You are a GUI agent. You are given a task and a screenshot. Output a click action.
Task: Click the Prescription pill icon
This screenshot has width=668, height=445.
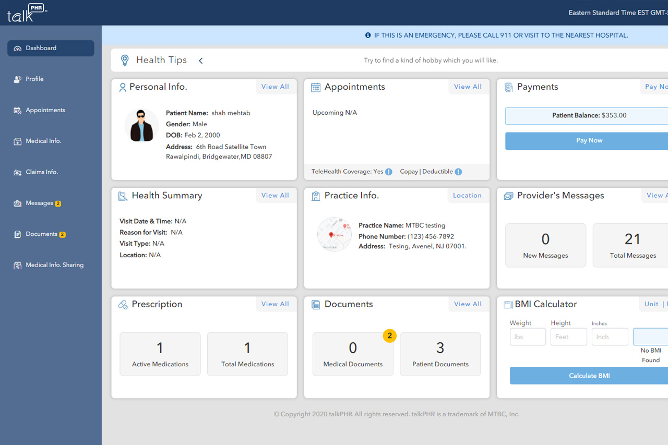pos(123,305)
